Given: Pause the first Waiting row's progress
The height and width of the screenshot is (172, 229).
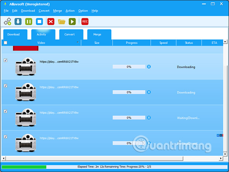Looking at the screenshot, I should click(x=149, y=118).
